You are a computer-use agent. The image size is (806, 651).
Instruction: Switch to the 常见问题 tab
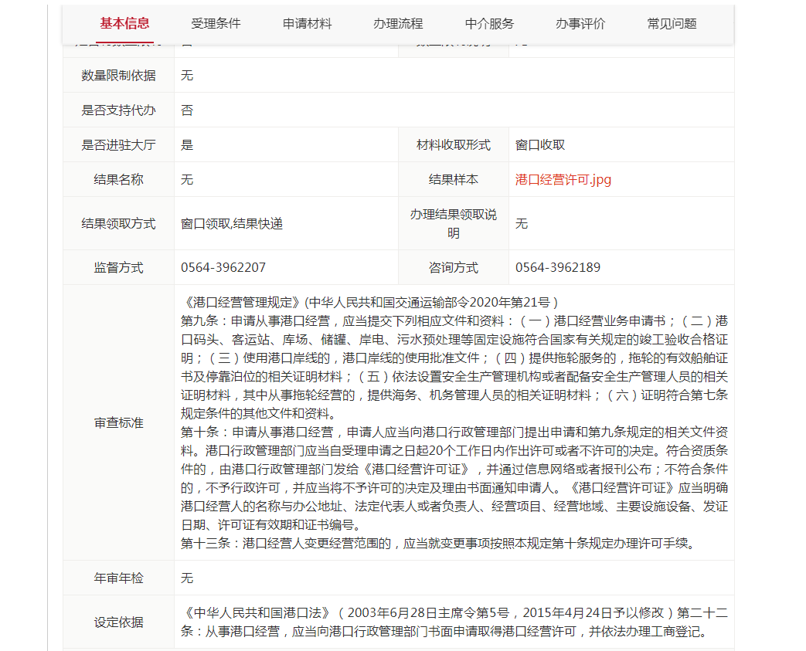click(x=672, y=24)
